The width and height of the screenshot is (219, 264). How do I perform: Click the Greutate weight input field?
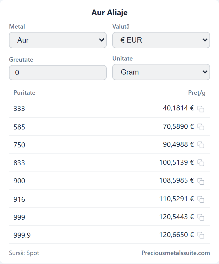[58, 73]
